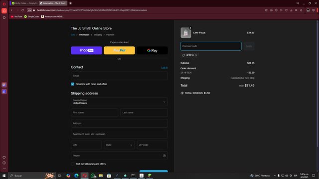319x179 pixels.
Task: Open File Explorer from taskbar
Action: pos(101,176)
